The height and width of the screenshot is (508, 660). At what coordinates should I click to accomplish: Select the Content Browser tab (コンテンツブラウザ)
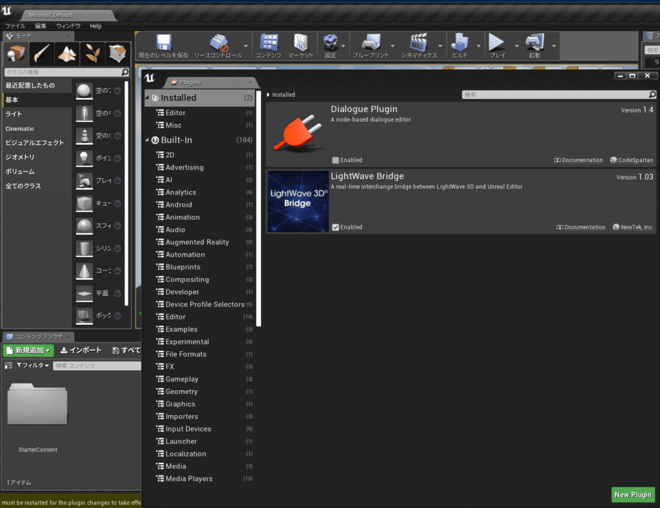coord(39,337)
